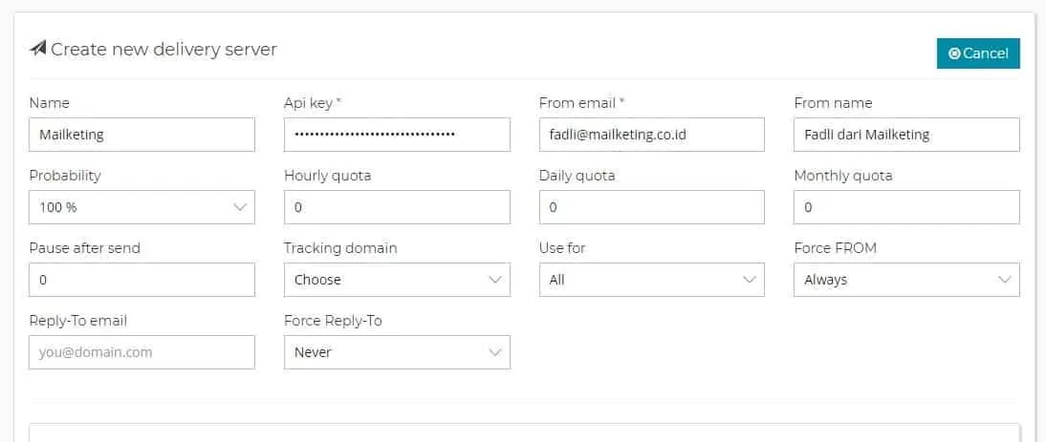Focus the Hourly quota field
This screenshot has width=1046, height=442.
pos(397,207)
